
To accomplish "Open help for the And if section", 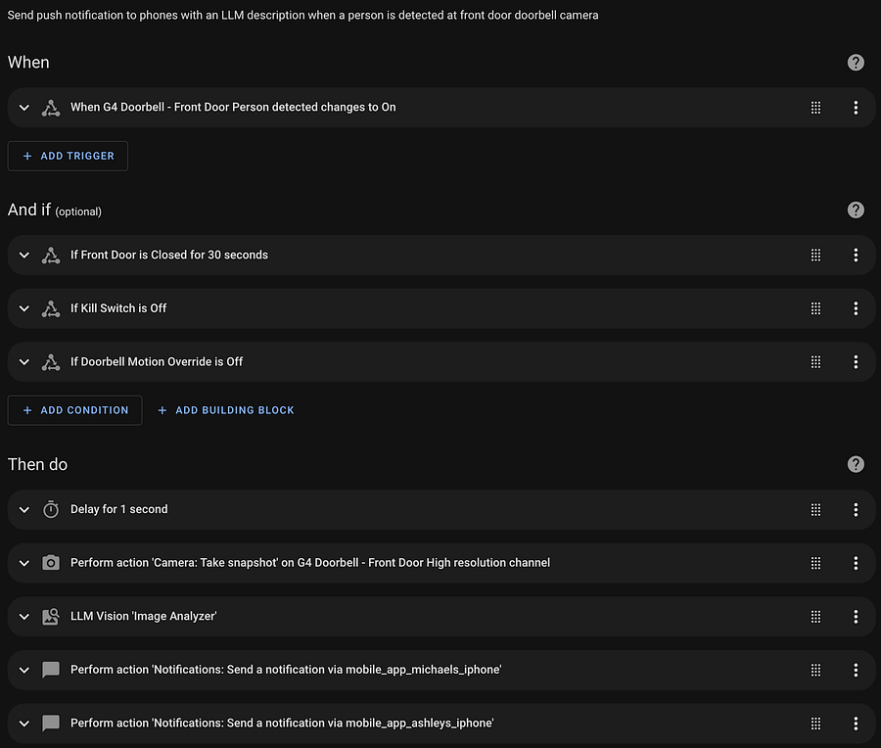I will pos(856,210).
